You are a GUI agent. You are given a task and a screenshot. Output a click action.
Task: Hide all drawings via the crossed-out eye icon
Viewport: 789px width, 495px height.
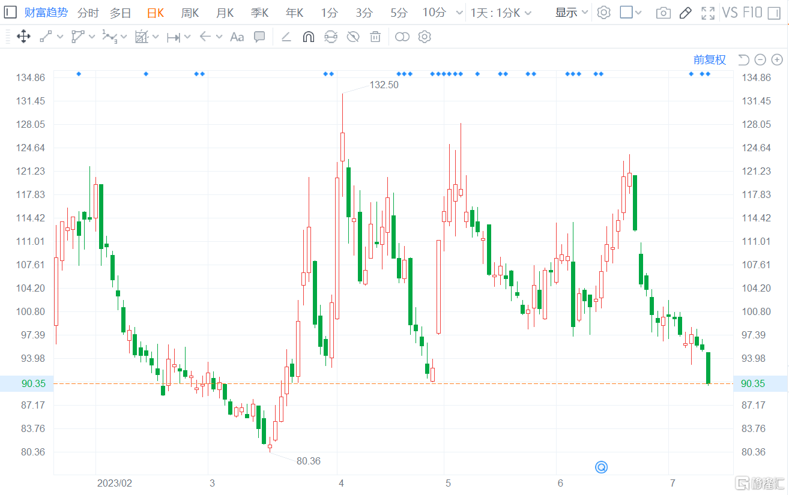pyautogui.click(x=352, y=37)
